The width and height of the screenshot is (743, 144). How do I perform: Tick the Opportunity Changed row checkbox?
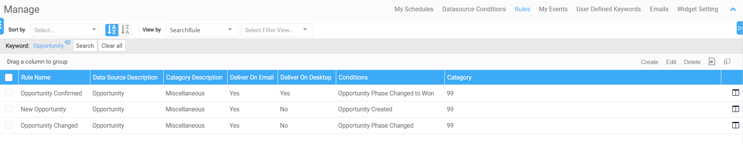tap(9, 125)
